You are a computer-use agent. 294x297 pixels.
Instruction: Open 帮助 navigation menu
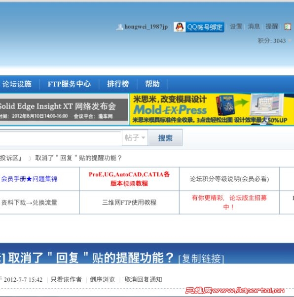152,84
